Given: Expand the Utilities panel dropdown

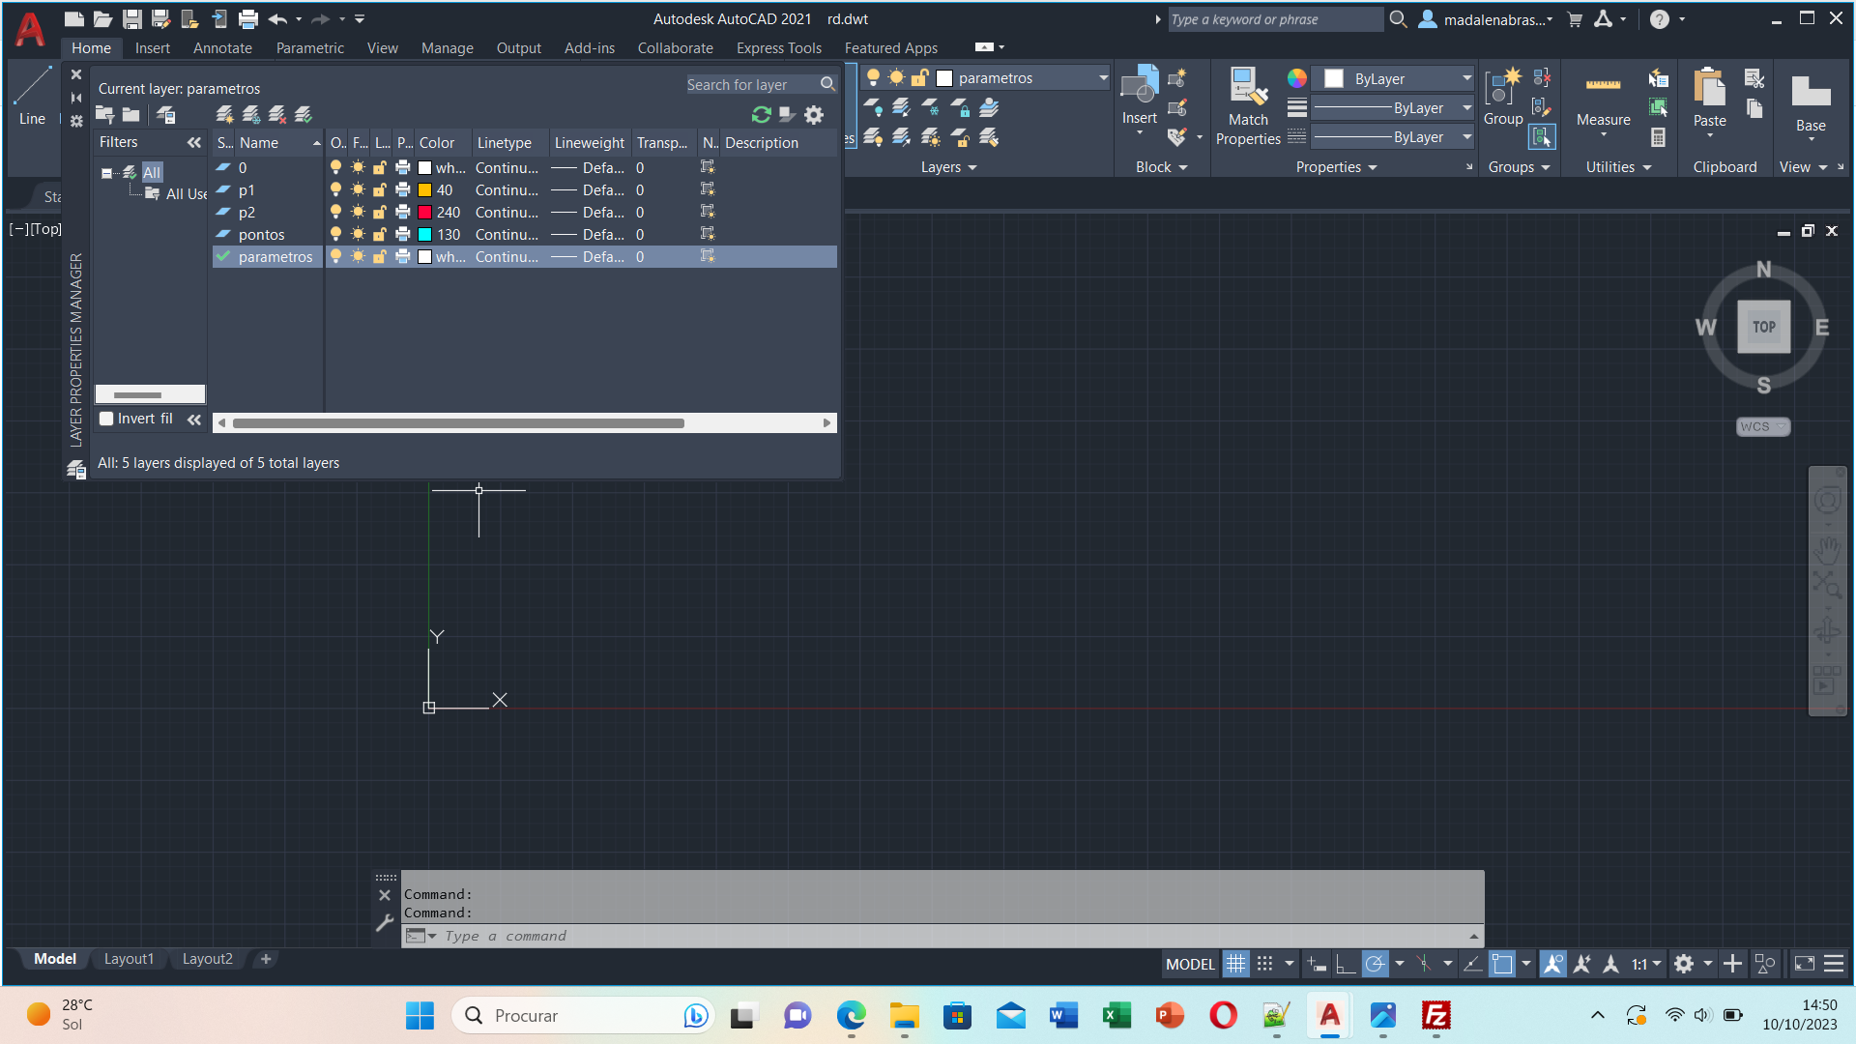Looking at the screenshot, I should tap(1618, 167).
